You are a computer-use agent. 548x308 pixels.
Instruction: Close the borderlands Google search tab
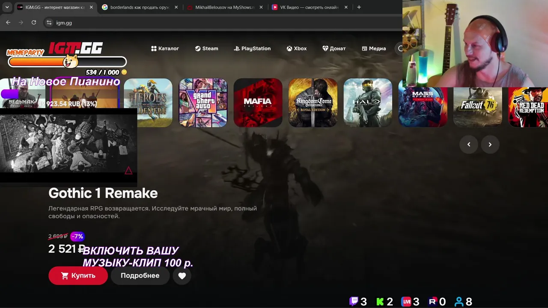[176, 7]
